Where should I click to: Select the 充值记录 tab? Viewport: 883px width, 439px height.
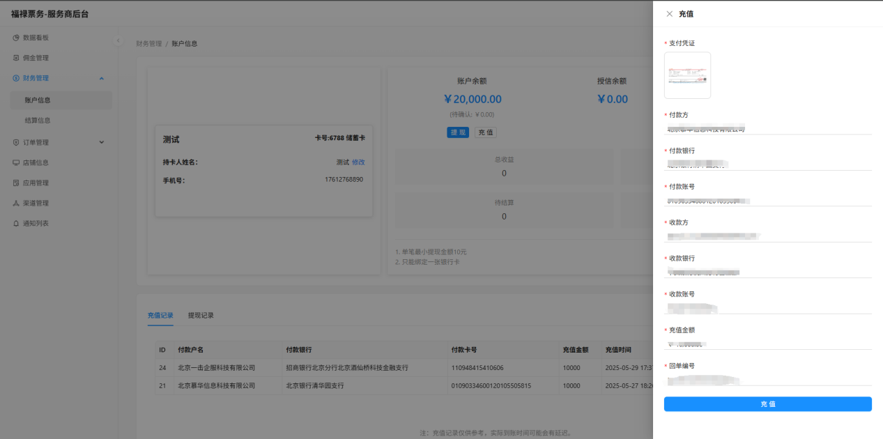pyautogui.click(x=160, y=315)
